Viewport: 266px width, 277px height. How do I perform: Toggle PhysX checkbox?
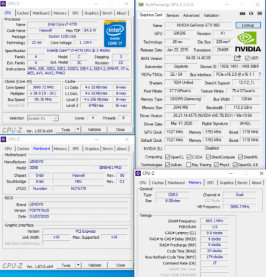point(217,165)
